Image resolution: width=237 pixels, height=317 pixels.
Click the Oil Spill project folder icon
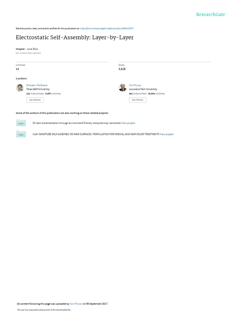coord(21,123)
